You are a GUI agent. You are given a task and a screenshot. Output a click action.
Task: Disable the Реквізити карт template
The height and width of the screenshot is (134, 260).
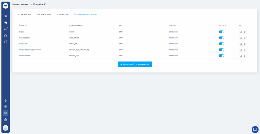[221, 56]
